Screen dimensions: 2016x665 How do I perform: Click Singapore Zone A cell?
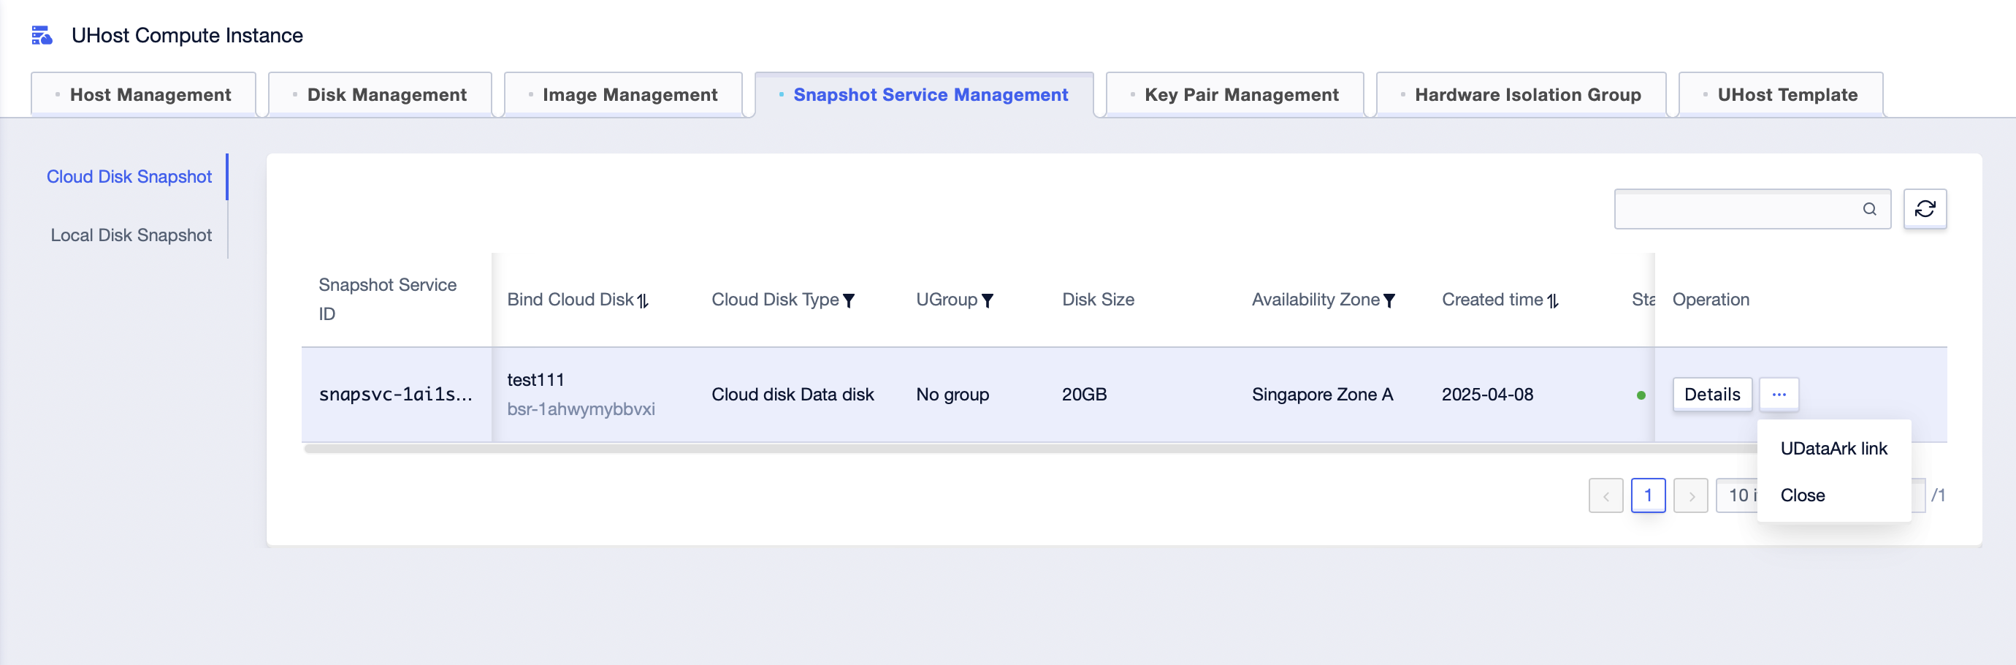[1322, 395]
